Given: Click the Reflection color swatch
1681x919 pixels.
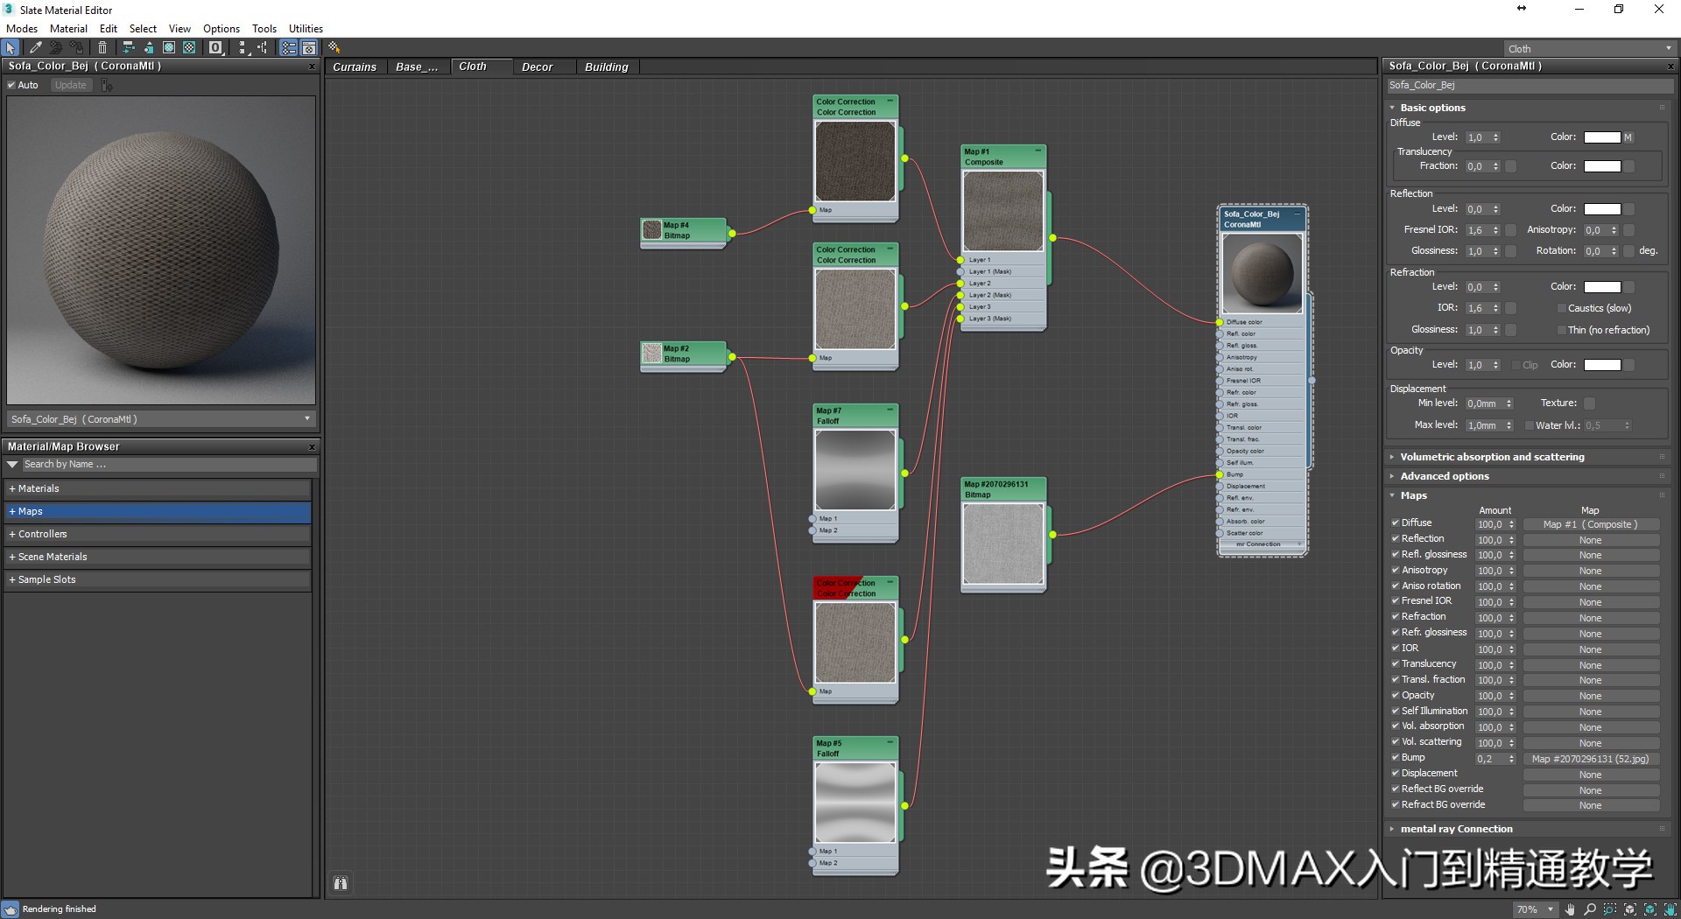Looking at the screenshot, I should coord(1603,208).
